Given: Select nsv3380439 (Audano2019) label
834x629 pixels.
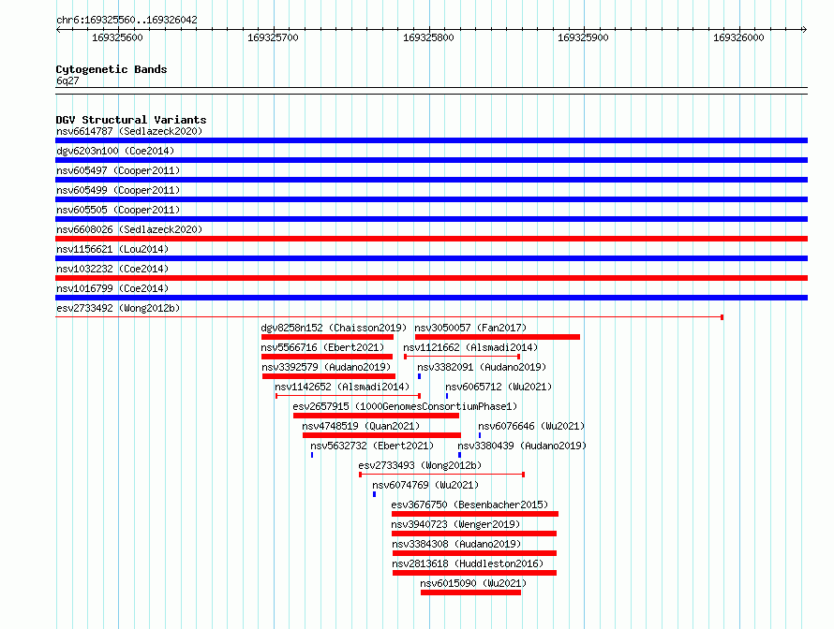Looking at the screenshot, I should [522, 446].
